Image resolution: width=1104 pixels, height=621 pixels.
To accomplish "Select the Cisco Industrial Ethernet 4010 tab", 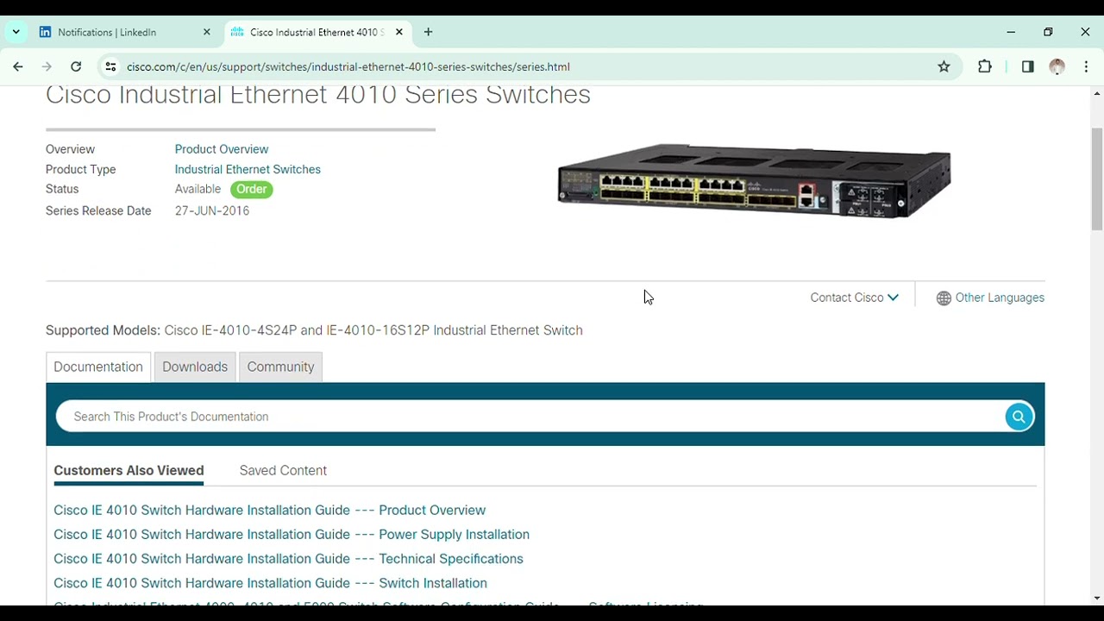I will [317, 32].
